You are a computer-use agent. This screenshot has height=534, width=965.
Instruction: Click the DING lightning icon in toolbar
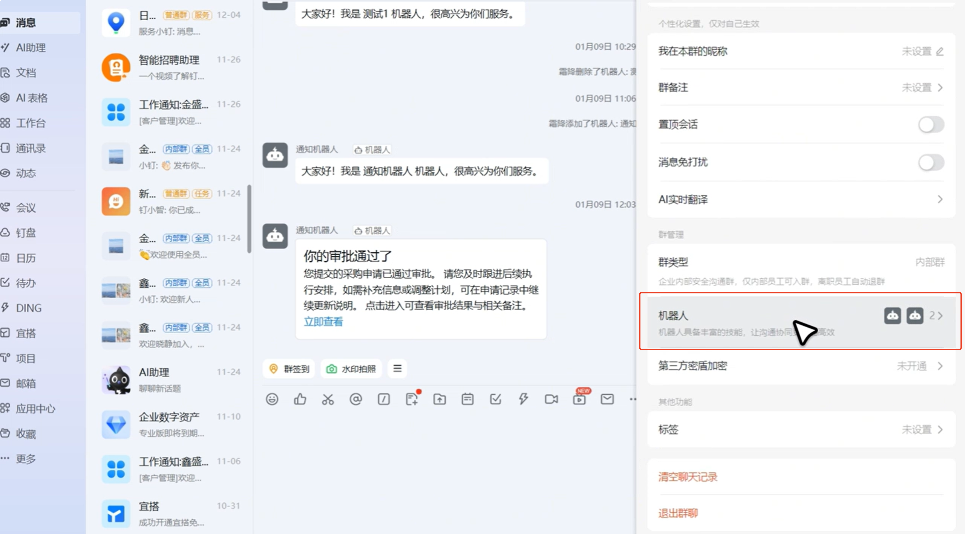523,399
